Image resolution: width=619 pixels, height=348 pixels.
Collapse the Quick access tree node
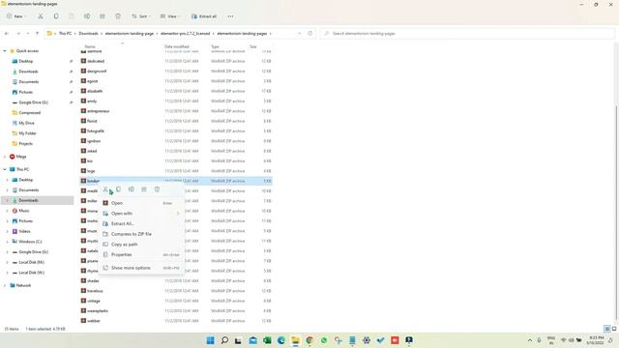pos(5,51)
